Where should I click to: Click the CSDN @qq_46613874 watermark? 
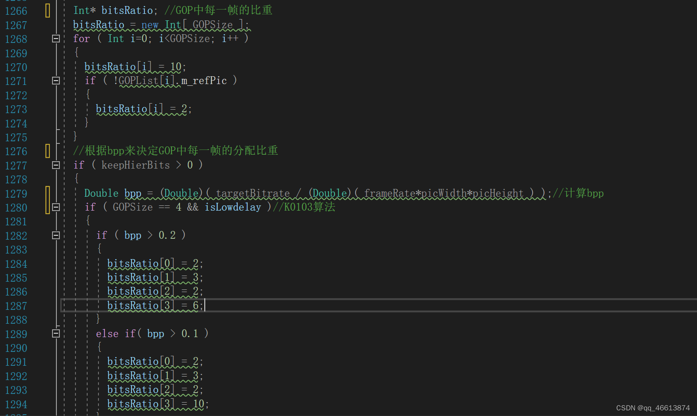pyautogui.click(x=652, y=408)
